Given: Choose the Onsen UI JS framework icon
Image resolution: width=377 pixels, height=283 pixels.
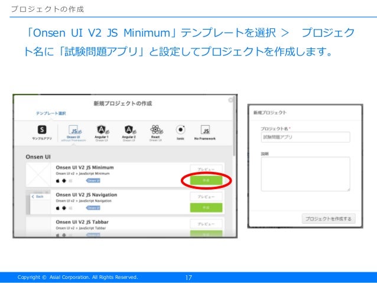Looking at the screenshot, I should coord(75,130).
